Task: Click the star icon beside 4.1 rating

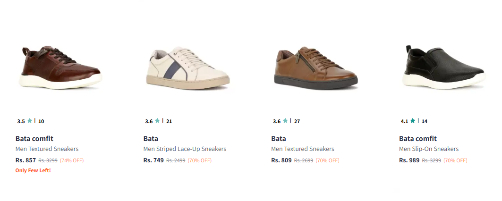Action: pos(413,121)
